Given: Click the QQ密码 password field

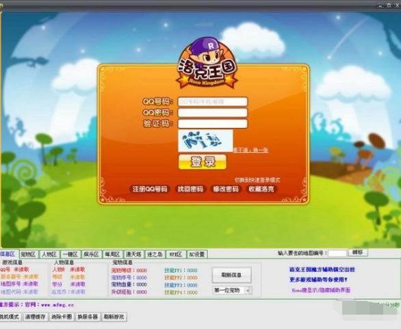Looking at the screenshot, I should (x=213, y=113).
